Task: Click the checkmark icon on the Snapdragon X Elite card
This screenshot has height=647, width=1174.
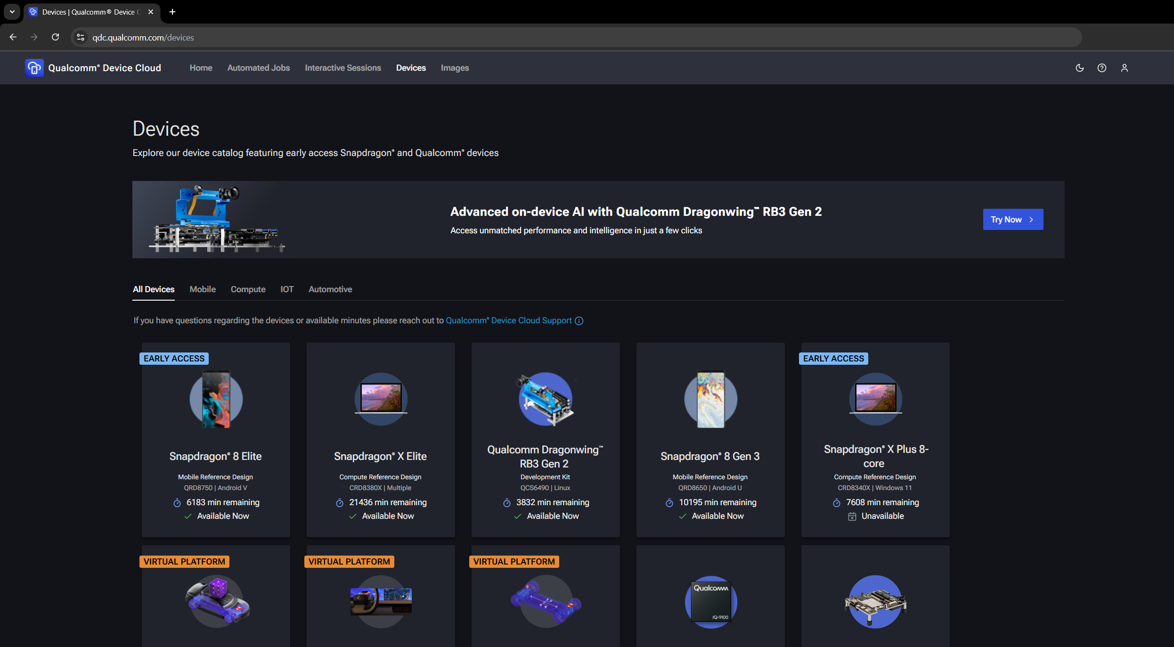Action: [x=353, y=516]
